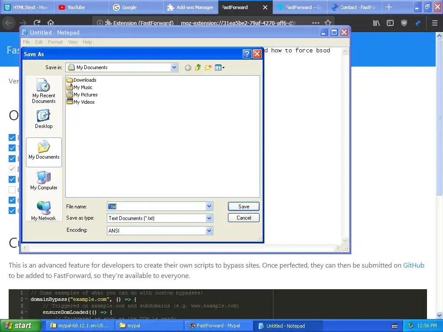Screen dimensions: 443x332
Task: Open the GitHub link
Action: click(x=414, y=265)
